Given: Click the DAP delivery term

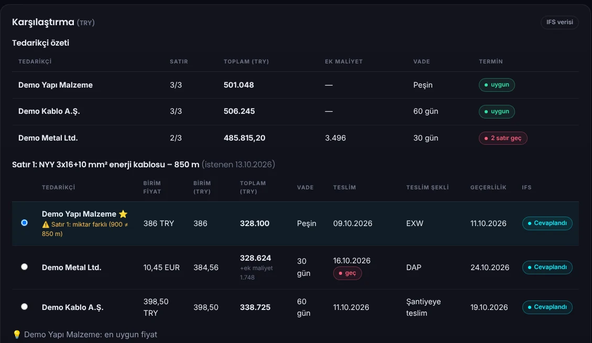Looking at the screenshot, I should tap(413, 267).
